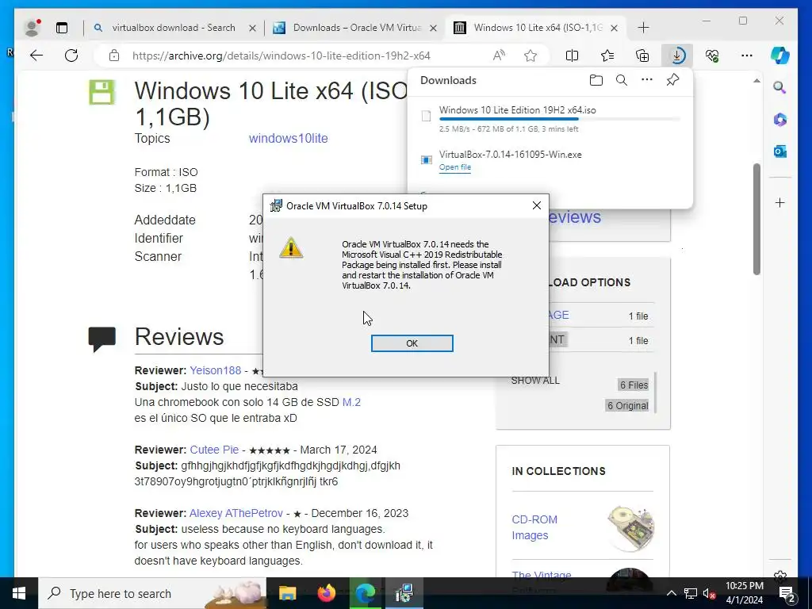This screenshot has width=812, height=609.
Task: Refresh the page with the reload icon
Action: coord(71,56)
